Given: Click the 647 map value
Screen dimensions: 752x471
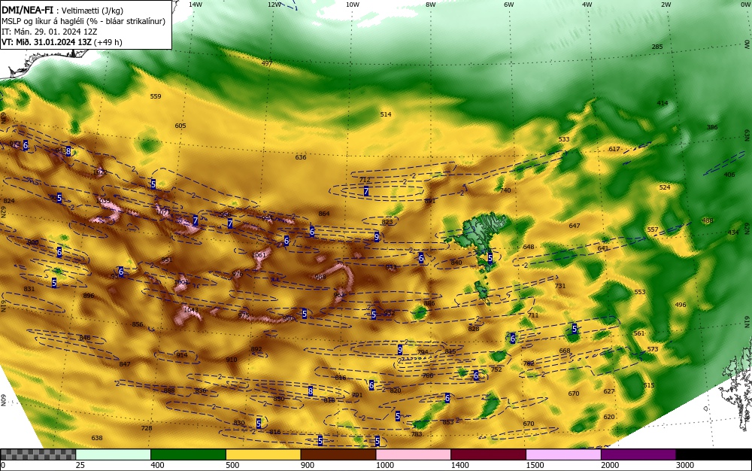Looking at the screenshot, I should [x=575, y=226].
